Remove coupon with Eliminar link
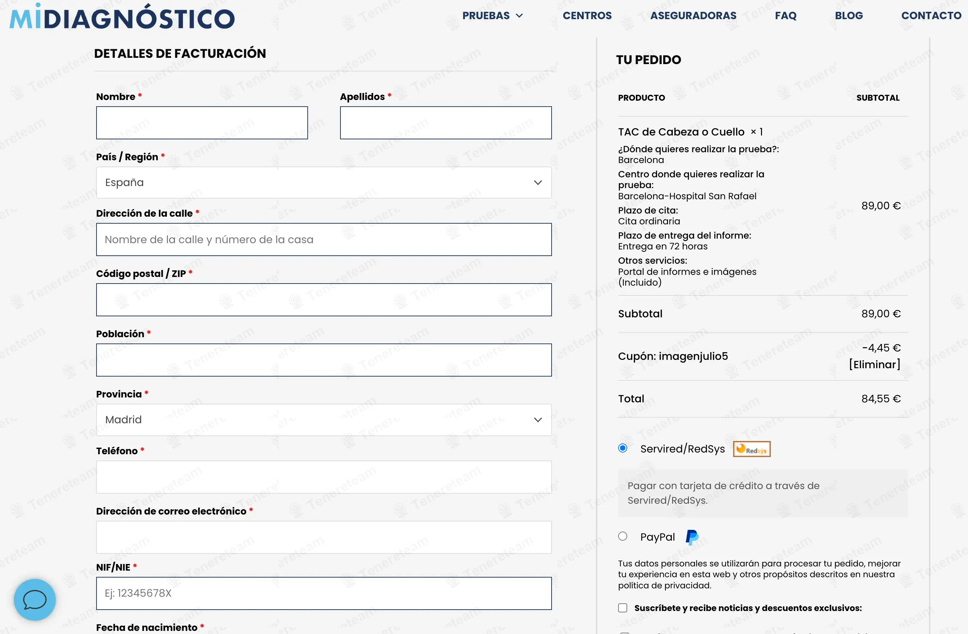 875,364
